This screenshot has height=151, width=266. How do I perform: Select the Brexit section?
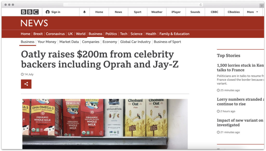pos(38,34)
